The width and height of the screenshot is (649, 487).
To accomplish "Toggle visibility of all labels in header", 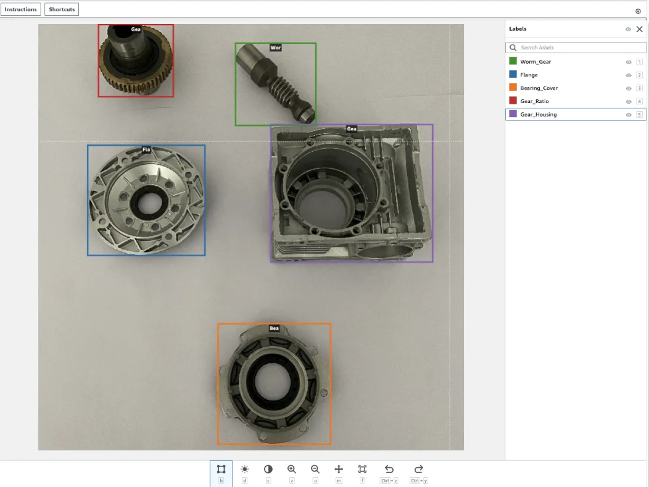I will point(628,29).
